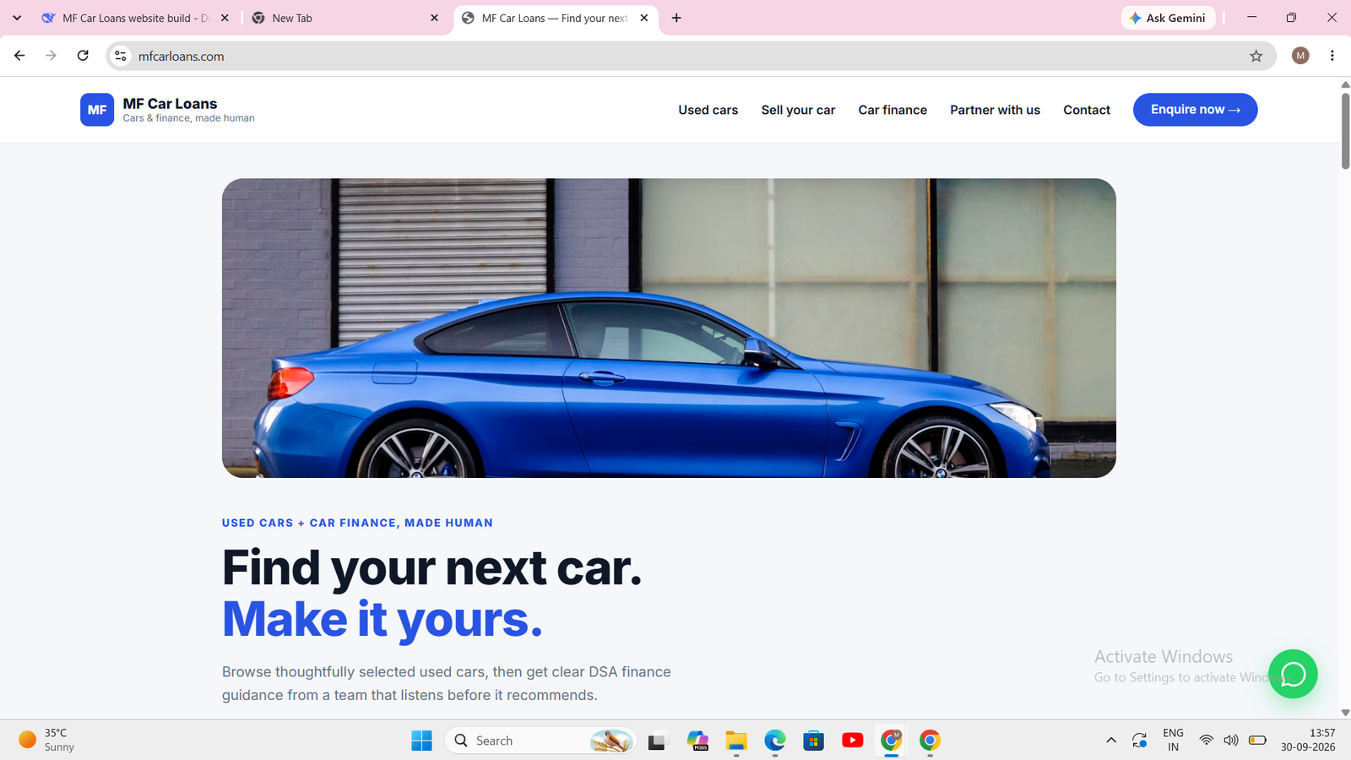Select the text 'Cars & finance, made human'
Image resolution: width=1351 pixels, height=760 pixels.
188,118
